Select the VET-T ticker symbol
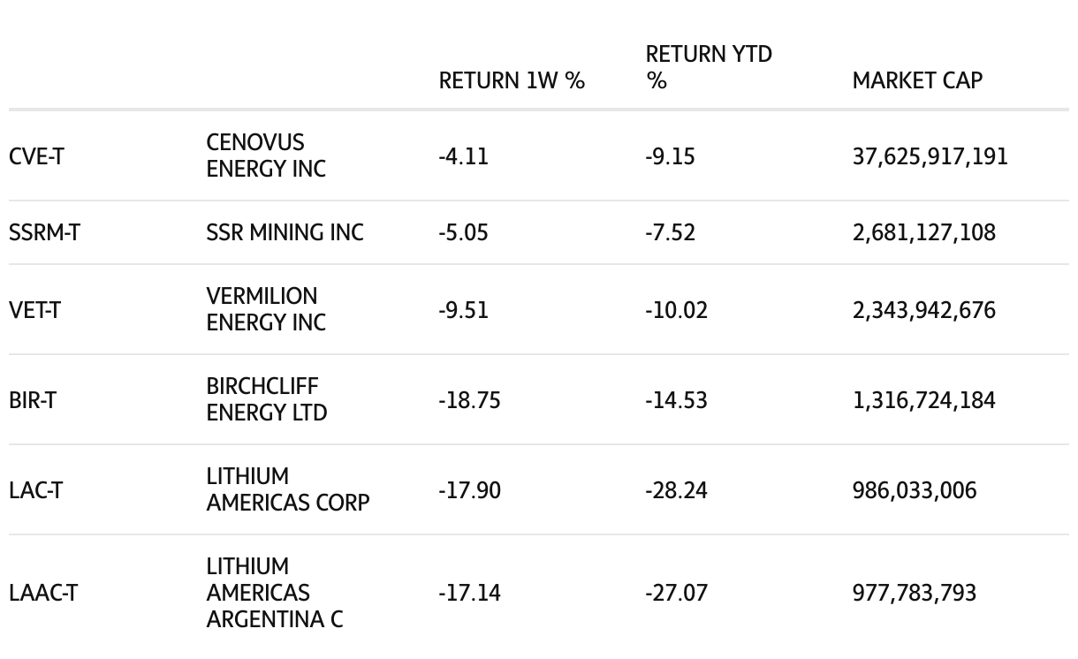Viewport: 1078px width, 659px height. [x=34, y=310]
